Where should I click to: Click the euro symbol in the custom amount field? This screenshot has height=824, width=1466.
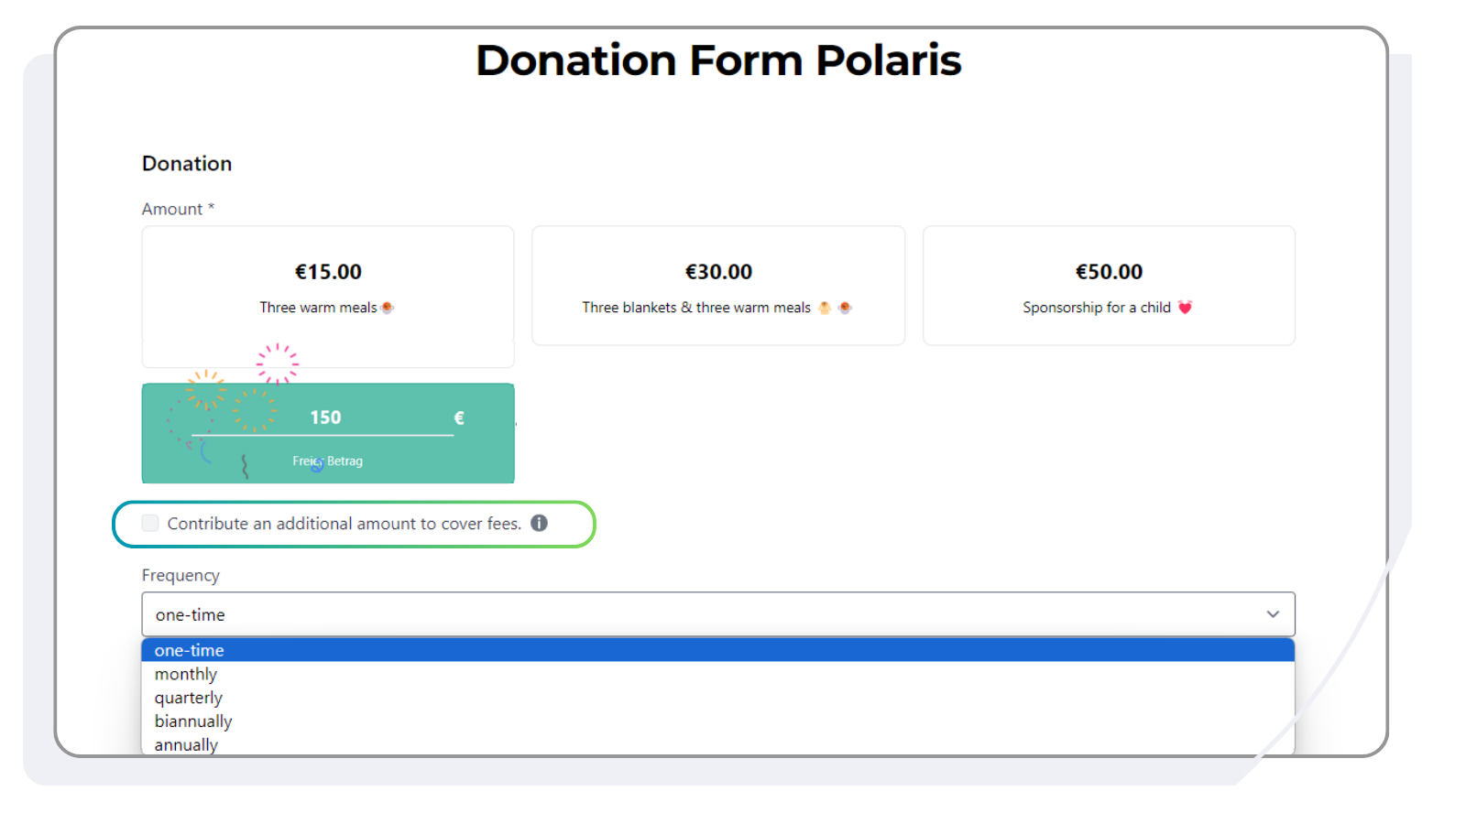(x=458, y=417)
